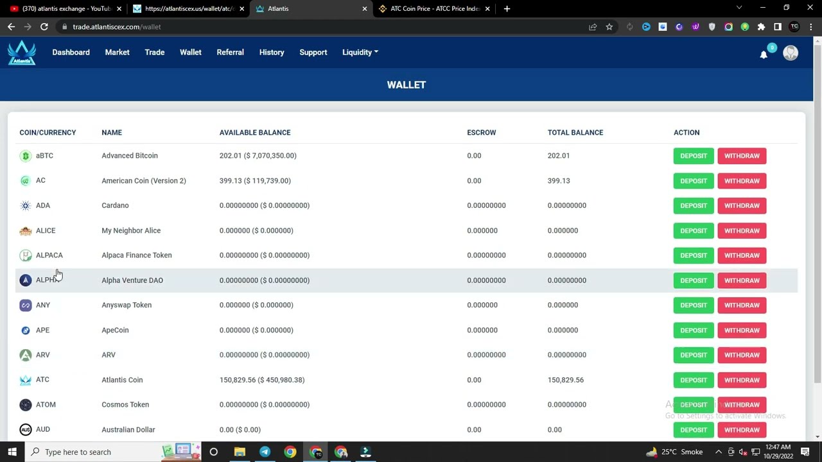Open the Referral menu item
The height and width of the screenshot is (462, 822).
click(230, 53)
